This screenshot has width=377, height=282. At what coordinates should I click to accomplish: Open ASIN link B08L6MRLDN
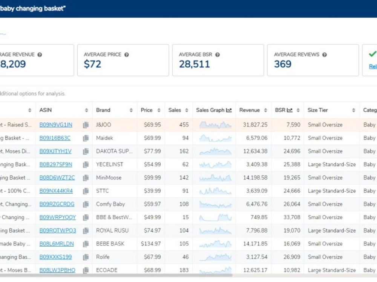pos(57,244)
